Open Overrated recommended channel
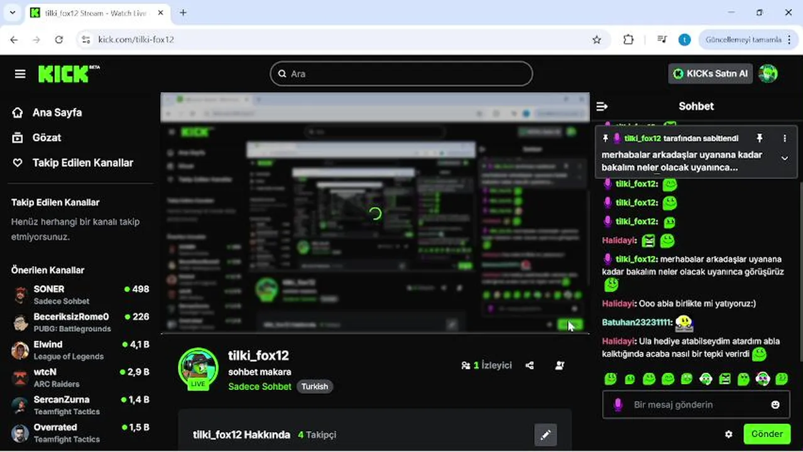 pos(80,433)
